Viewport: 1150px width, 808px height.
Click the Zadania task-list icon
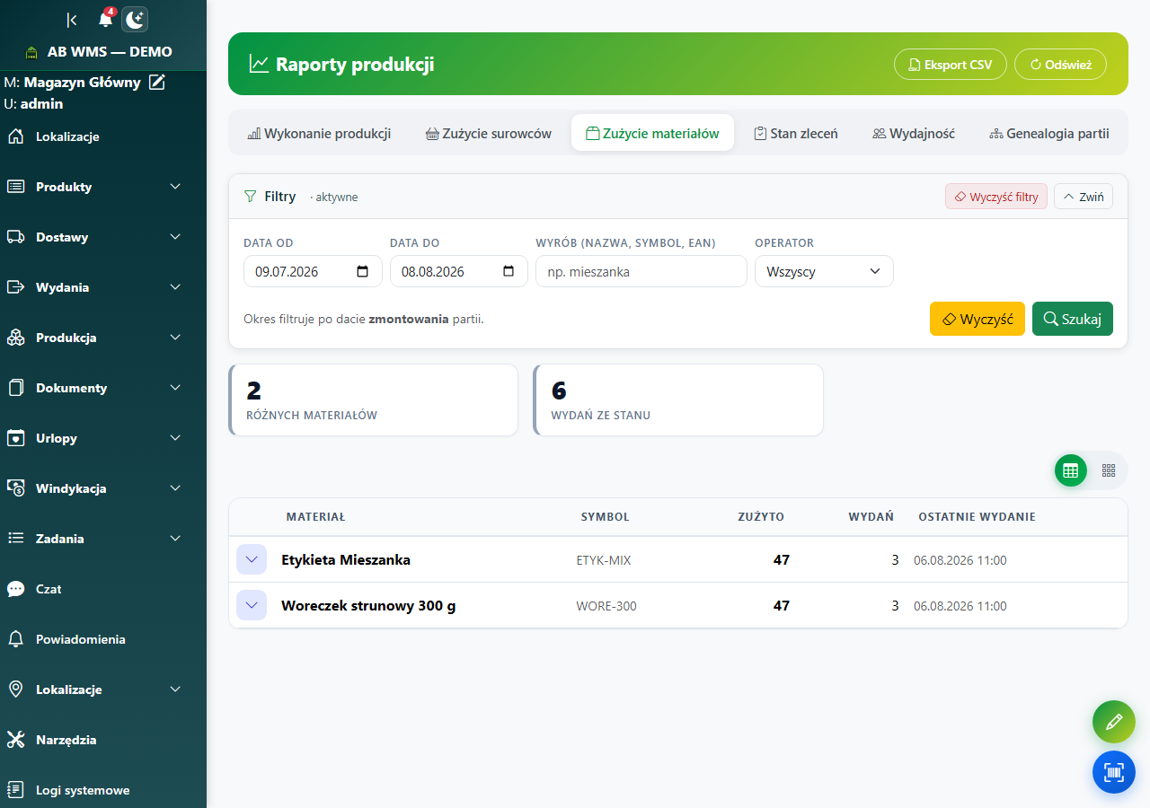click(15, 539)
